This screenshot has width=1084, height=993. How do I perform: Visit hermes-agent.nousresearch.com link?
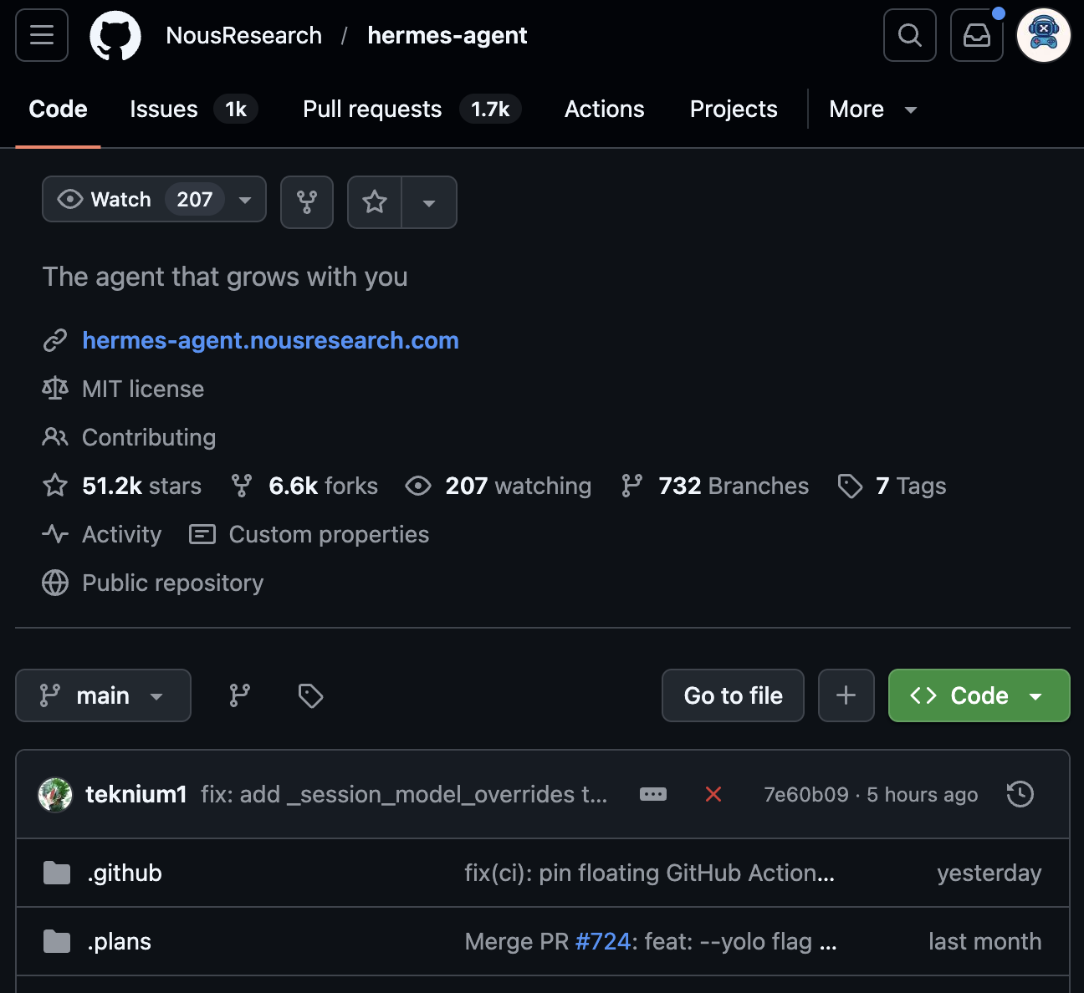270,340
